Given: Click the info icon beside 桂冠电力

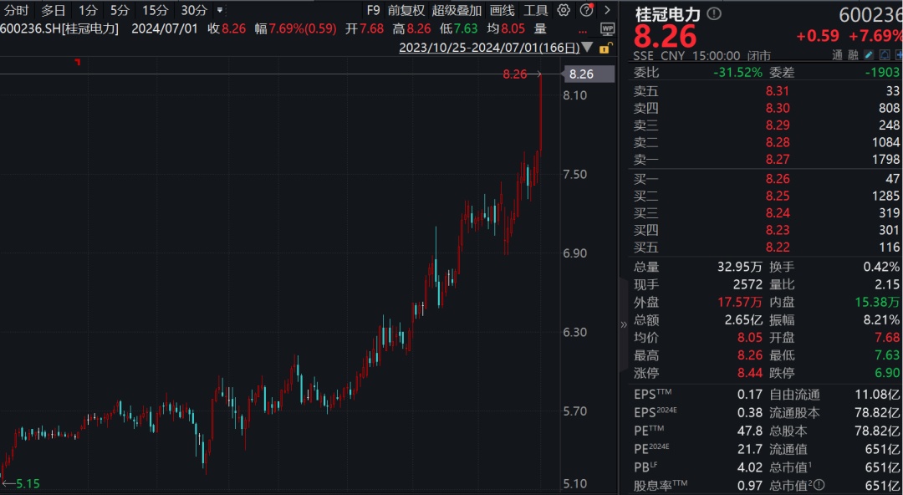Looking at the screenshot, I should [713, 14].
